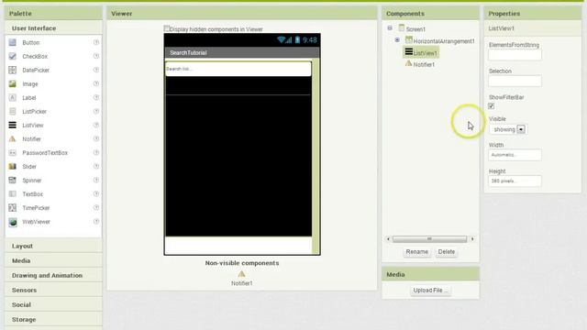The image size is (587, 330).
Task: Choose the ListView palette icon
Action: 12,125
